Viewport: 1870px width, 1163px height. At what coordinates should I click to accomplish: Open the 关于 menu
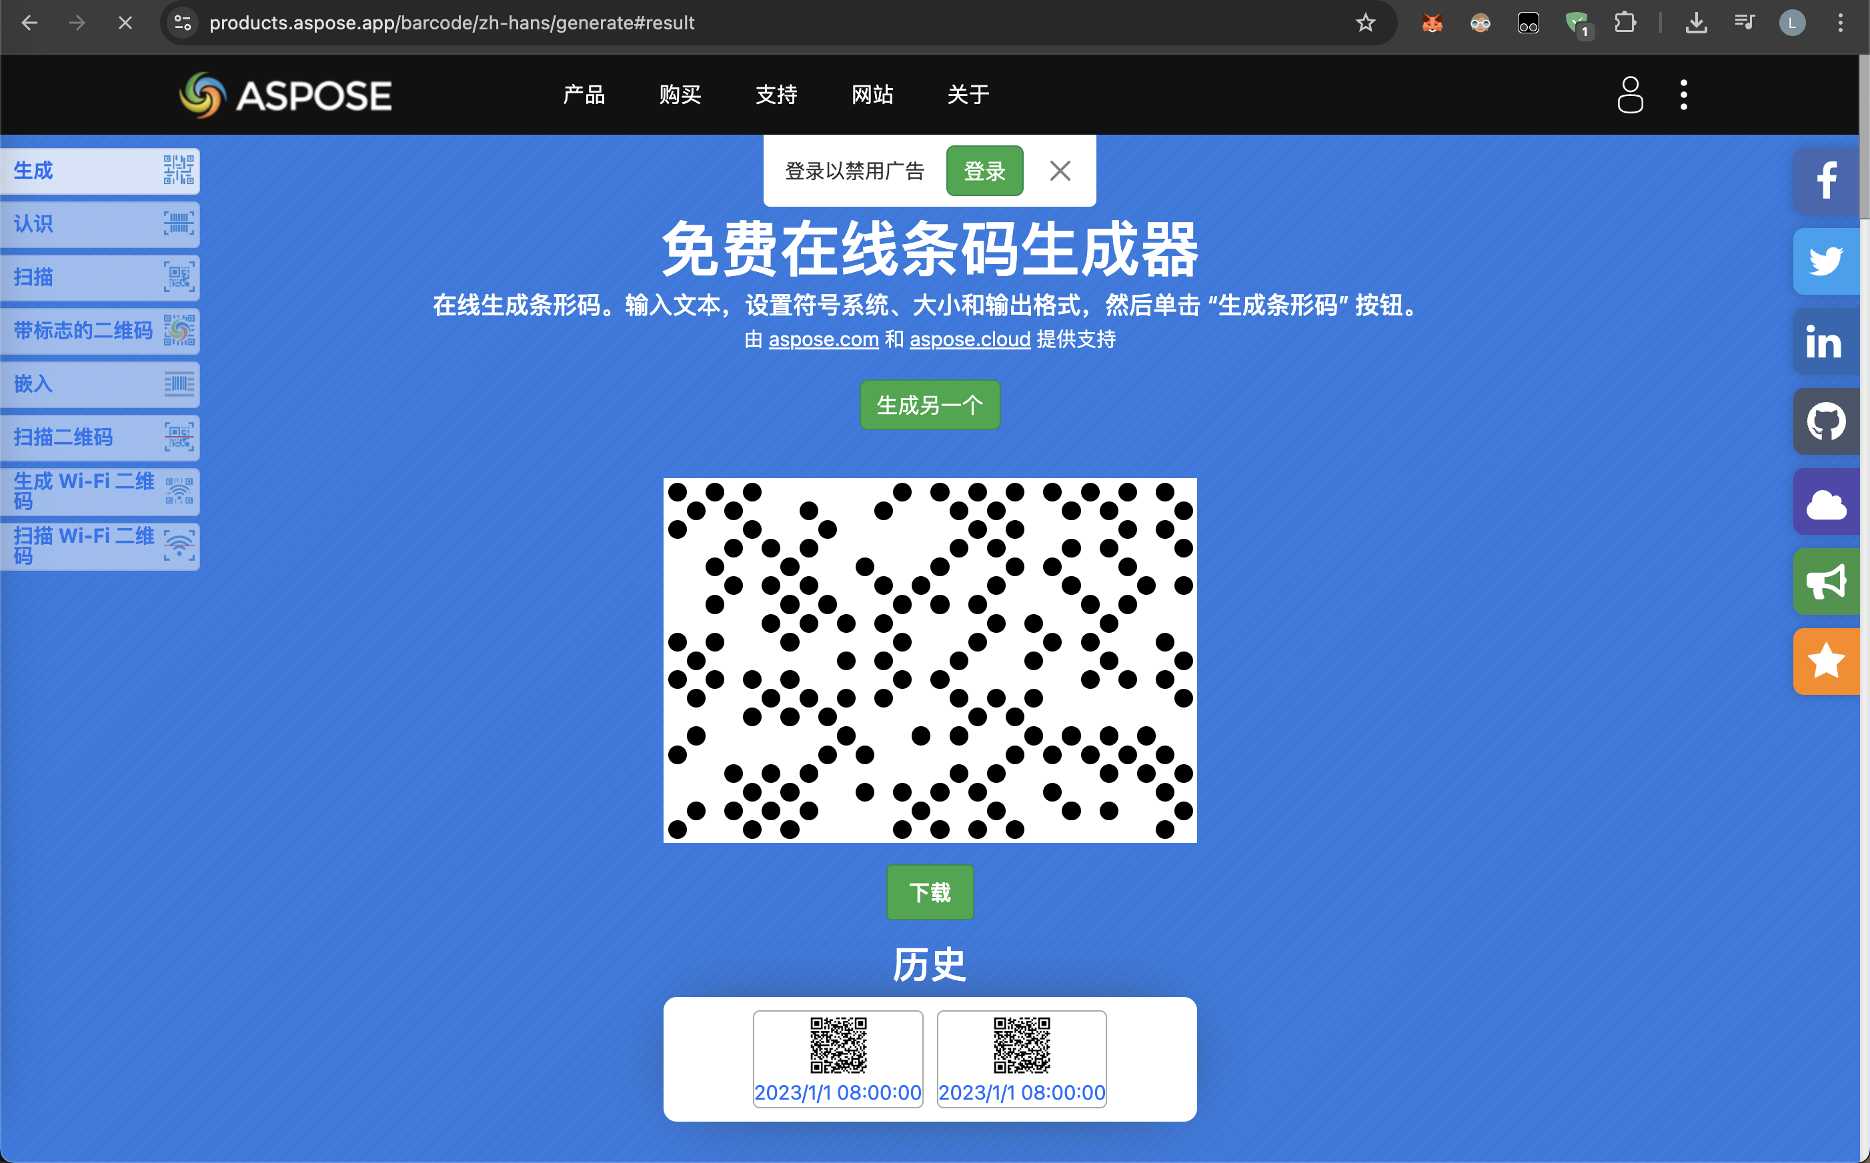click(968, 95)
